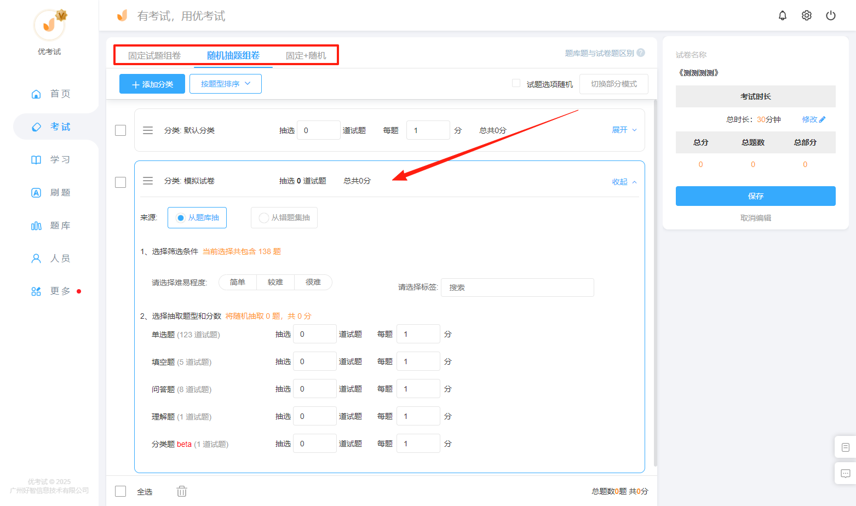This screenshot has height=506, width=856.
Task: Select 从错题集抽 source option
Action: pyautogui.click(x=284, y=217)
